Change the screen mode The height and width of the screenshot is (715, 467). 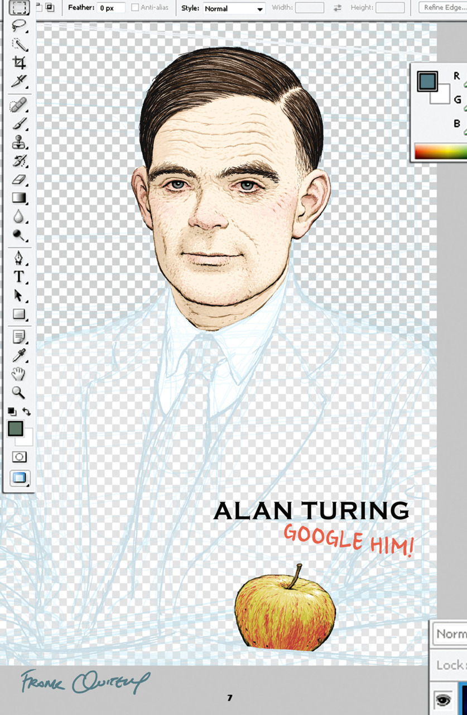[x=20, y=478]
